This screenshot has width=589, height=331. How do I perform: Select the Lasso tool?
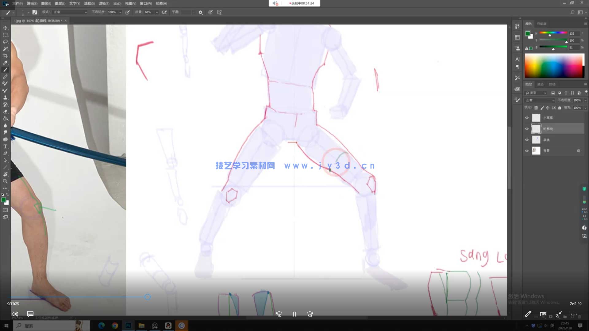click(5, 42)
